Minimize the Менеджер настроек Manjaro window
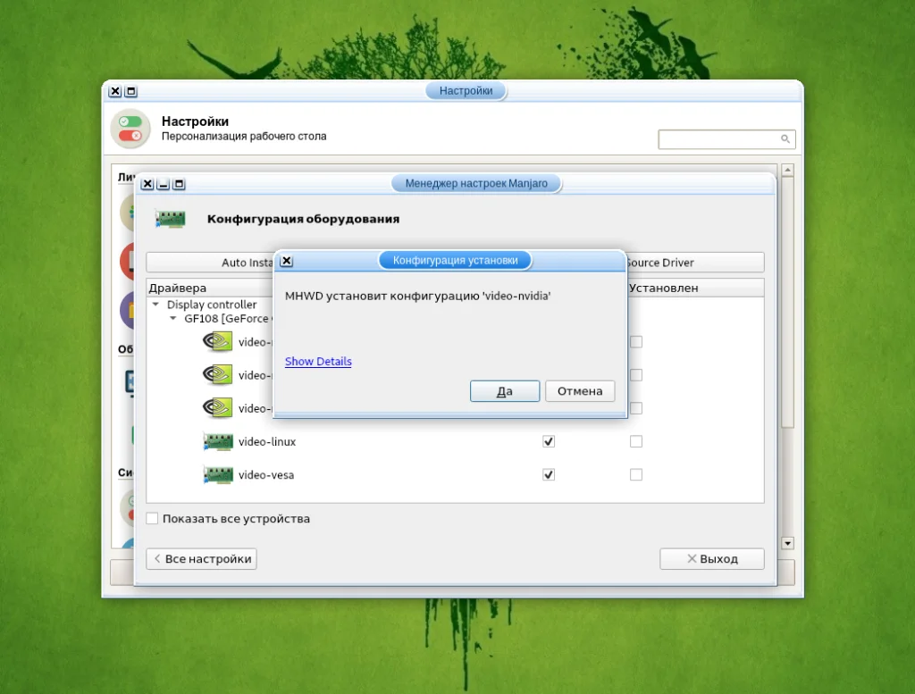This screenshot has width=915, height=694. coord(164,184)
